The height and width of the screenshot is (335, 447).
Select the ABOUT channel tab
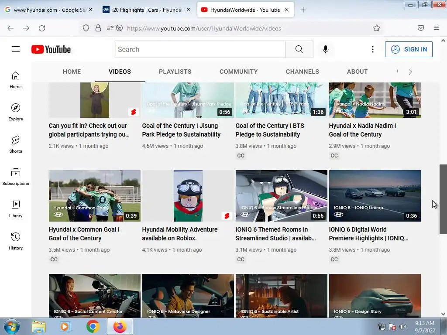click(x=357, y=72)
